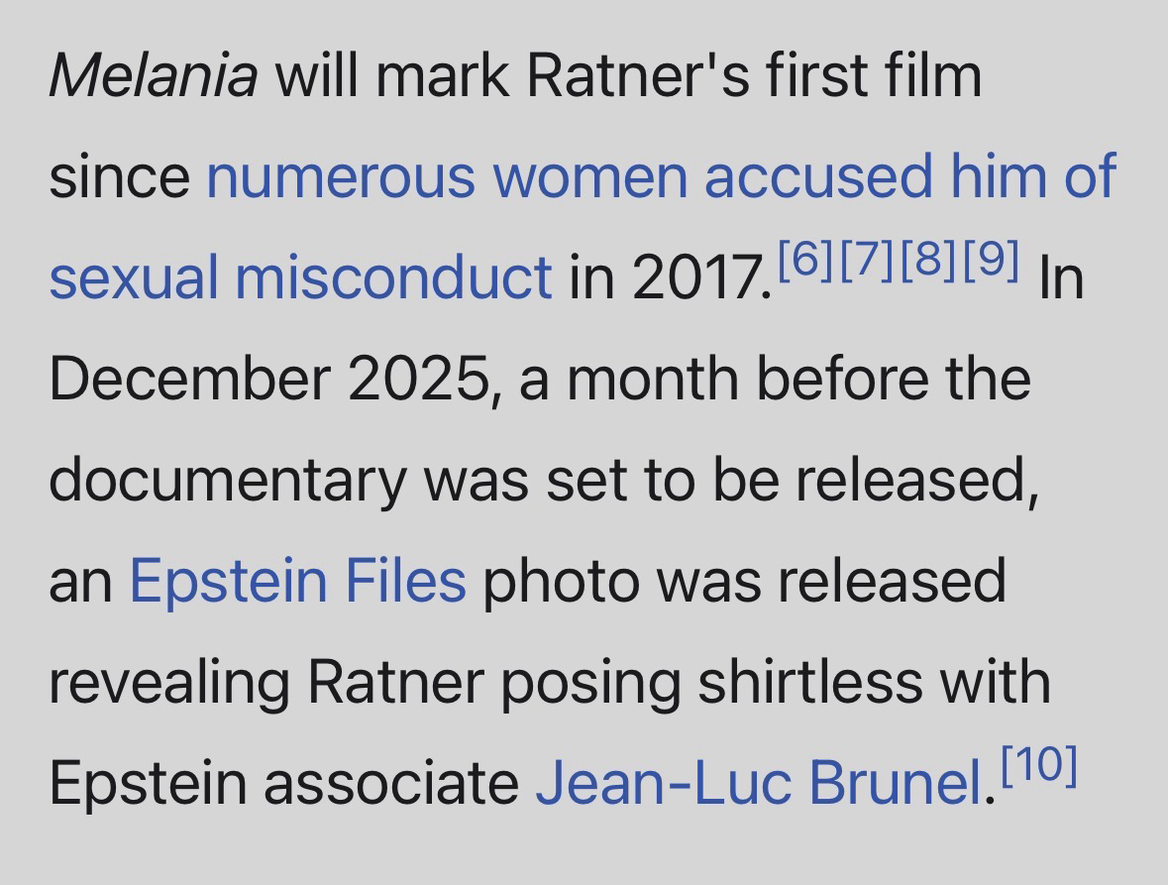Click the italic word 'Melania'
This screenshot has width=1168, height=885.
tap(154, 75)
